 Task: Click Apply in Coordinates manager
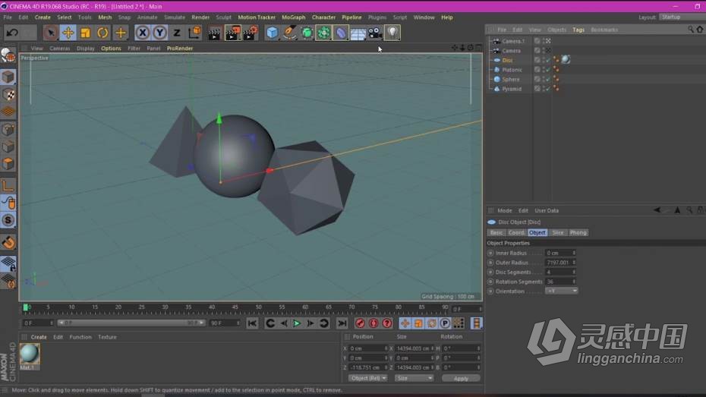(x=461, y=379)
